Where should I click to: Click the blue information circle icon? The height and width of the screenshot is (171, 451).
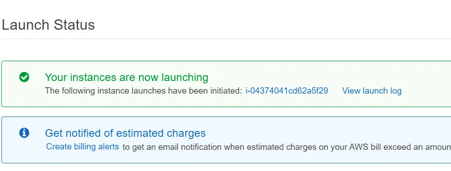[x=24, y=133]
